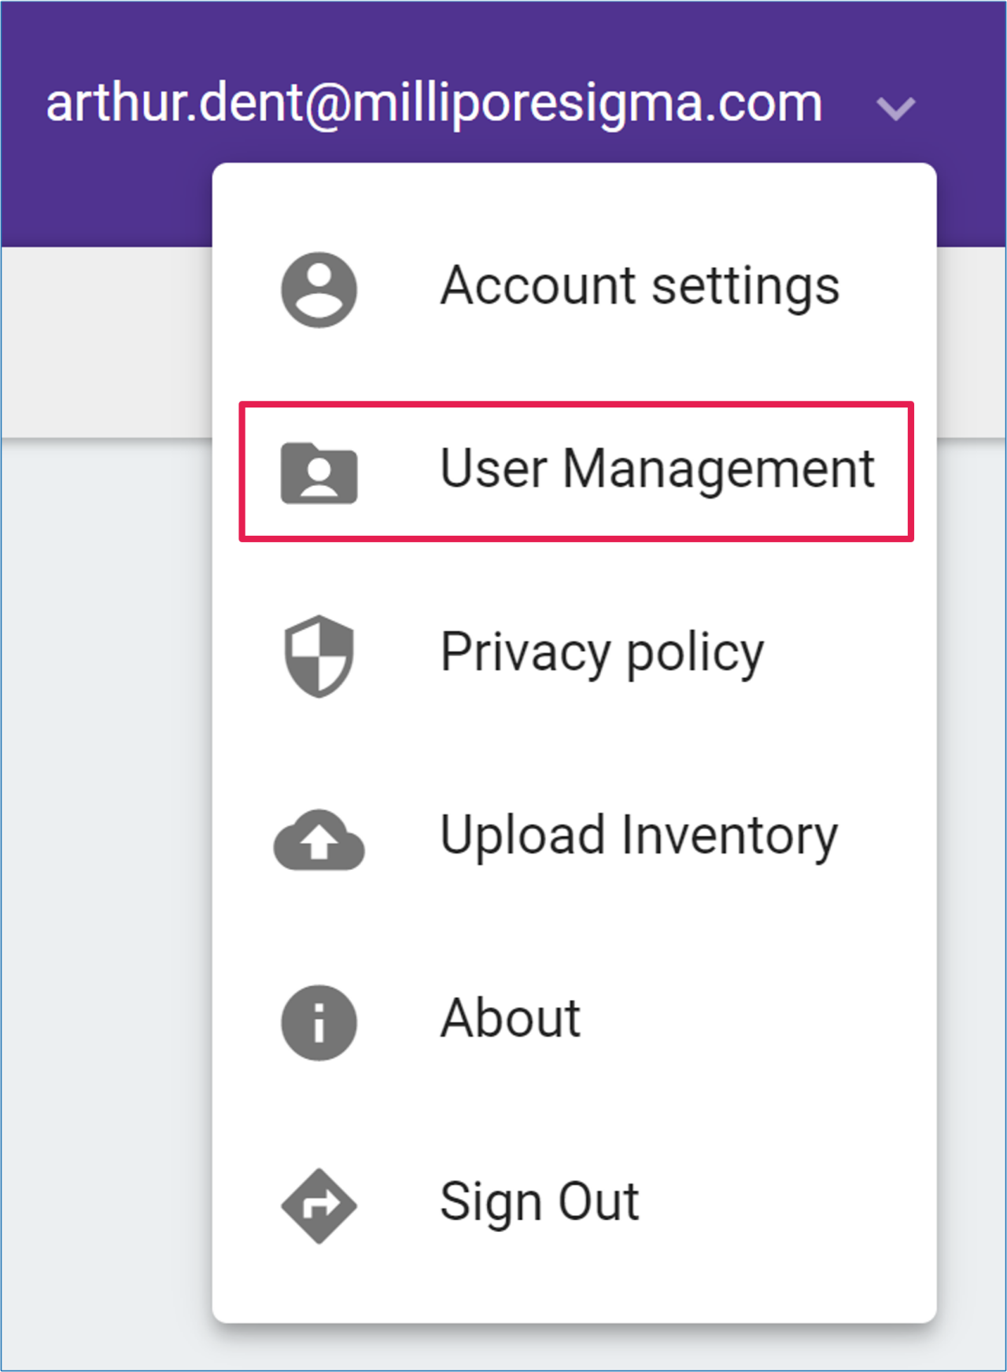The height and width of the screenshot is (1372, 1007).
Task: Open the About text entry
Action: pyautogui.click(x=510, y=1019)
